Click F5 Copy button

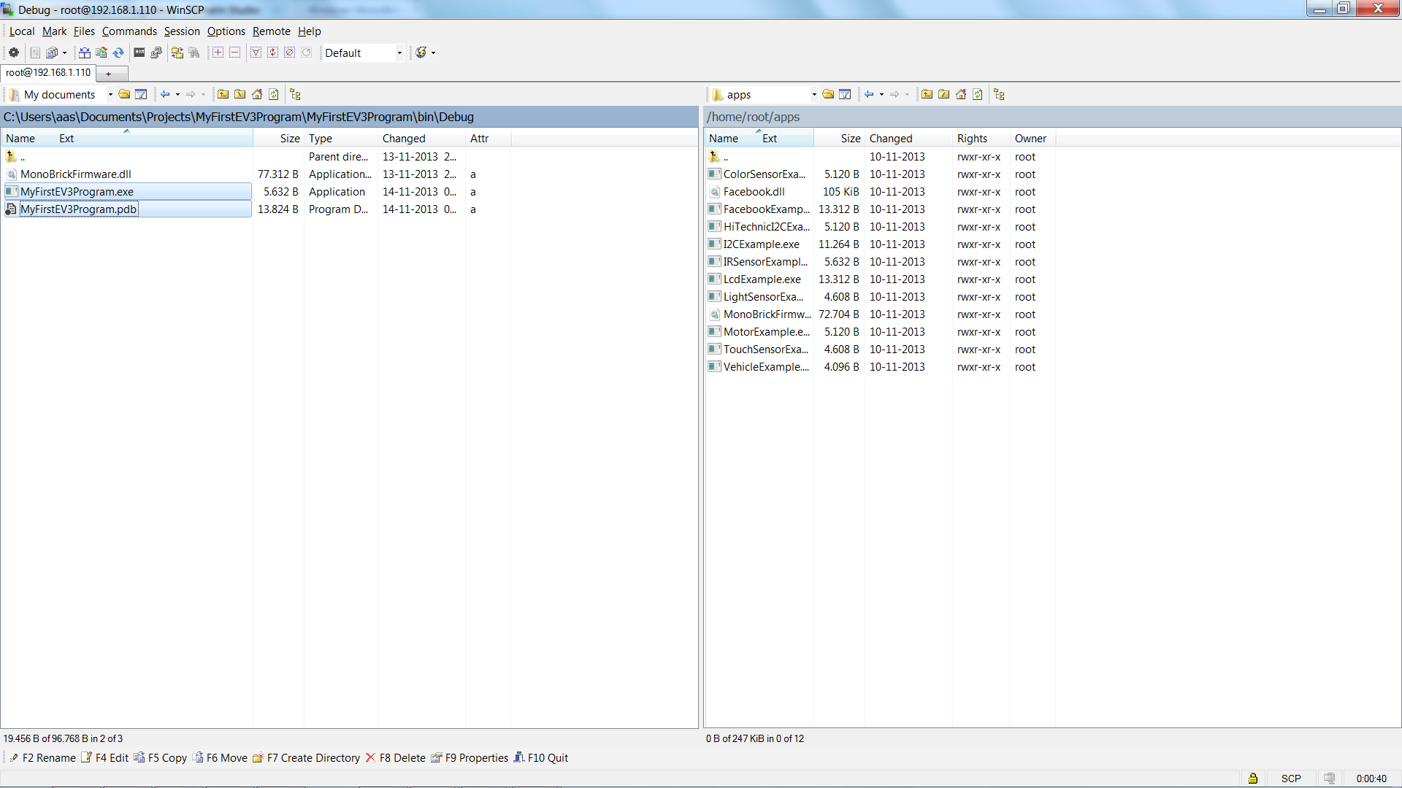tap(161, 758)
